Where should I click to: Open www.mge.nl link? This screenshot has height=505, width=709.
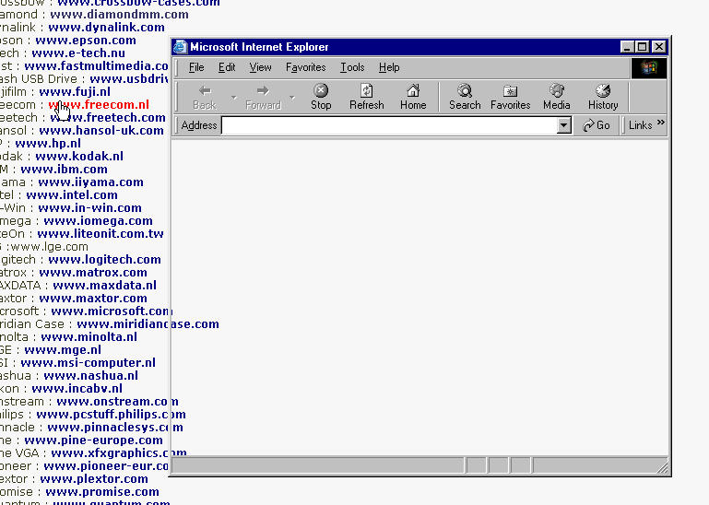tap(63, 350)
